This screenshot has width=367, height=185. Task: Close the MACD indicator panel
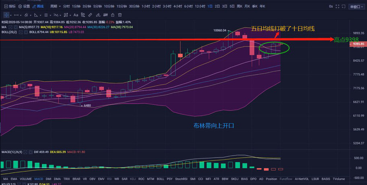(x=31, y=152)
